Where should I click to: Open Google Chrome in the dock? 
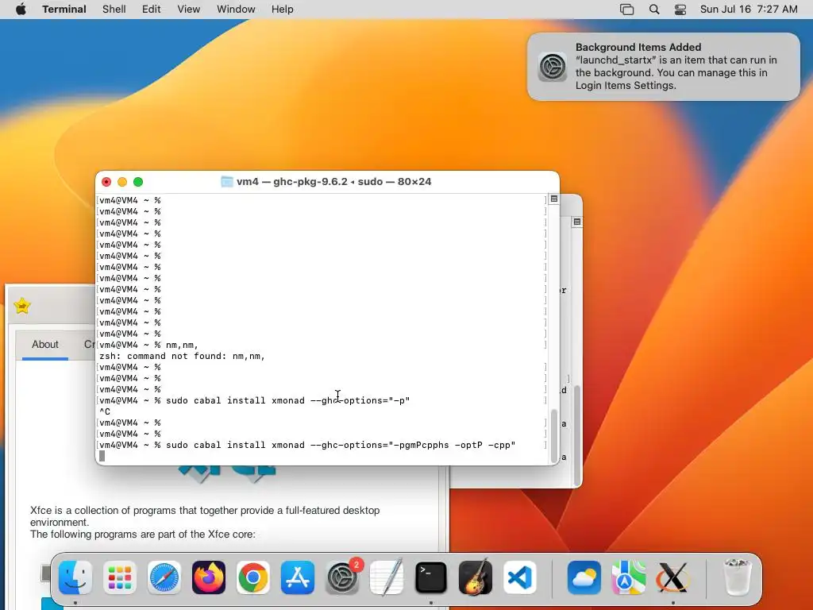tap(253, 577)
